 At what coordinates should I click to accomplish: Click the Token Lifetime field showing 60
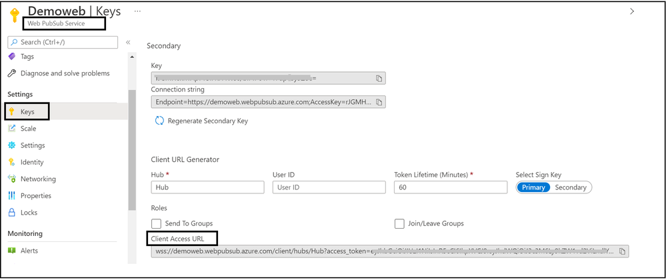pyautogui.click(x=451, y=187)
